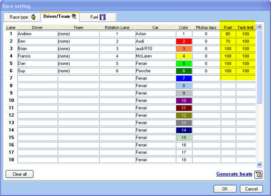Screen dimensions: 271x196
Task: Click Car cell Ferrari in lane 18
Action: coord(155,160)
